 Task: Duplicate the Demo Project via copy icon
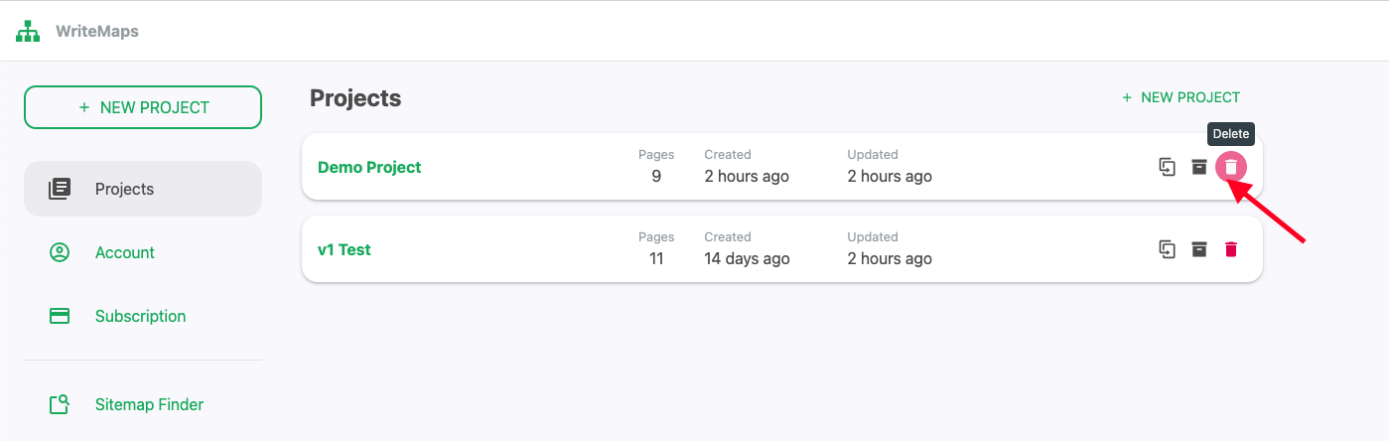(x=1168, y=167)
